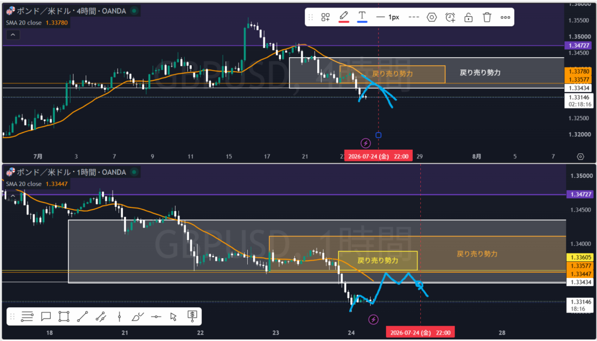Image resolution: width=597 pixels, height=341 pixels.
Task: Click the 7月 date on 4-hour time axis
Action: click(38, 156)
